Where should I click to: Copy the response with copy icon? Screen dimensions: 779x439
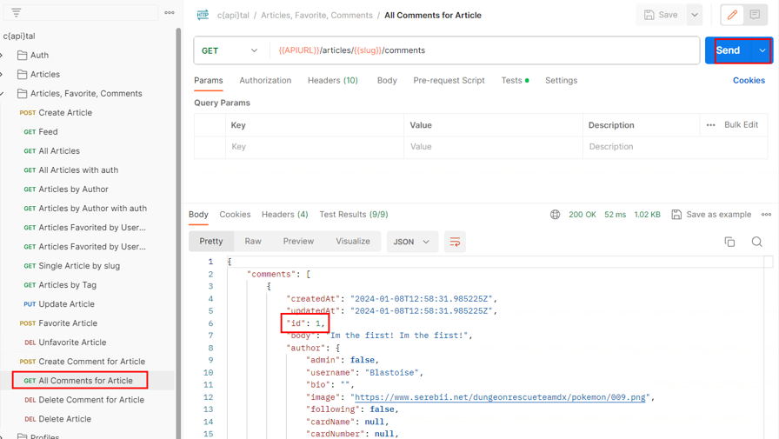729,242
